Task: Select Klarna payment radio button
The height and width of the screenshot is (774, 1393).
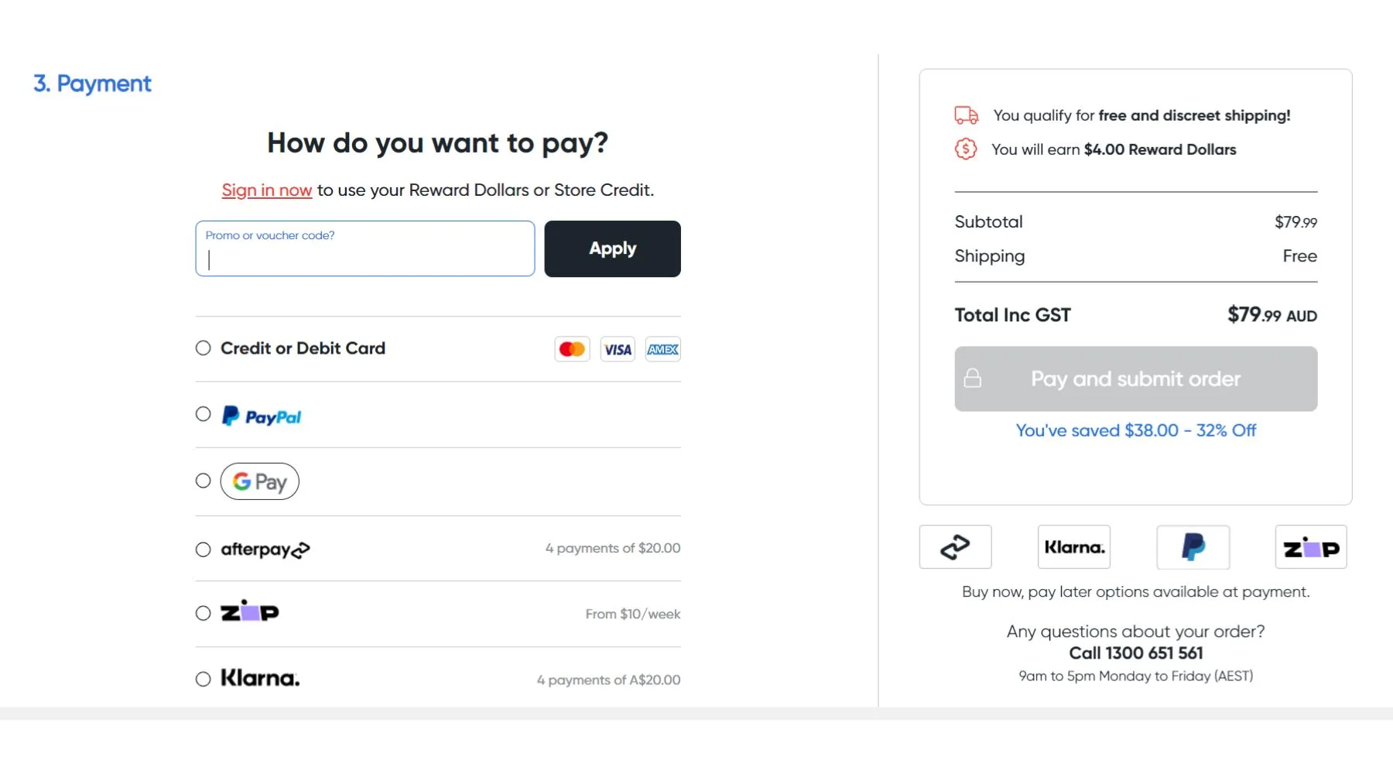Action: [x=204, y=679]
